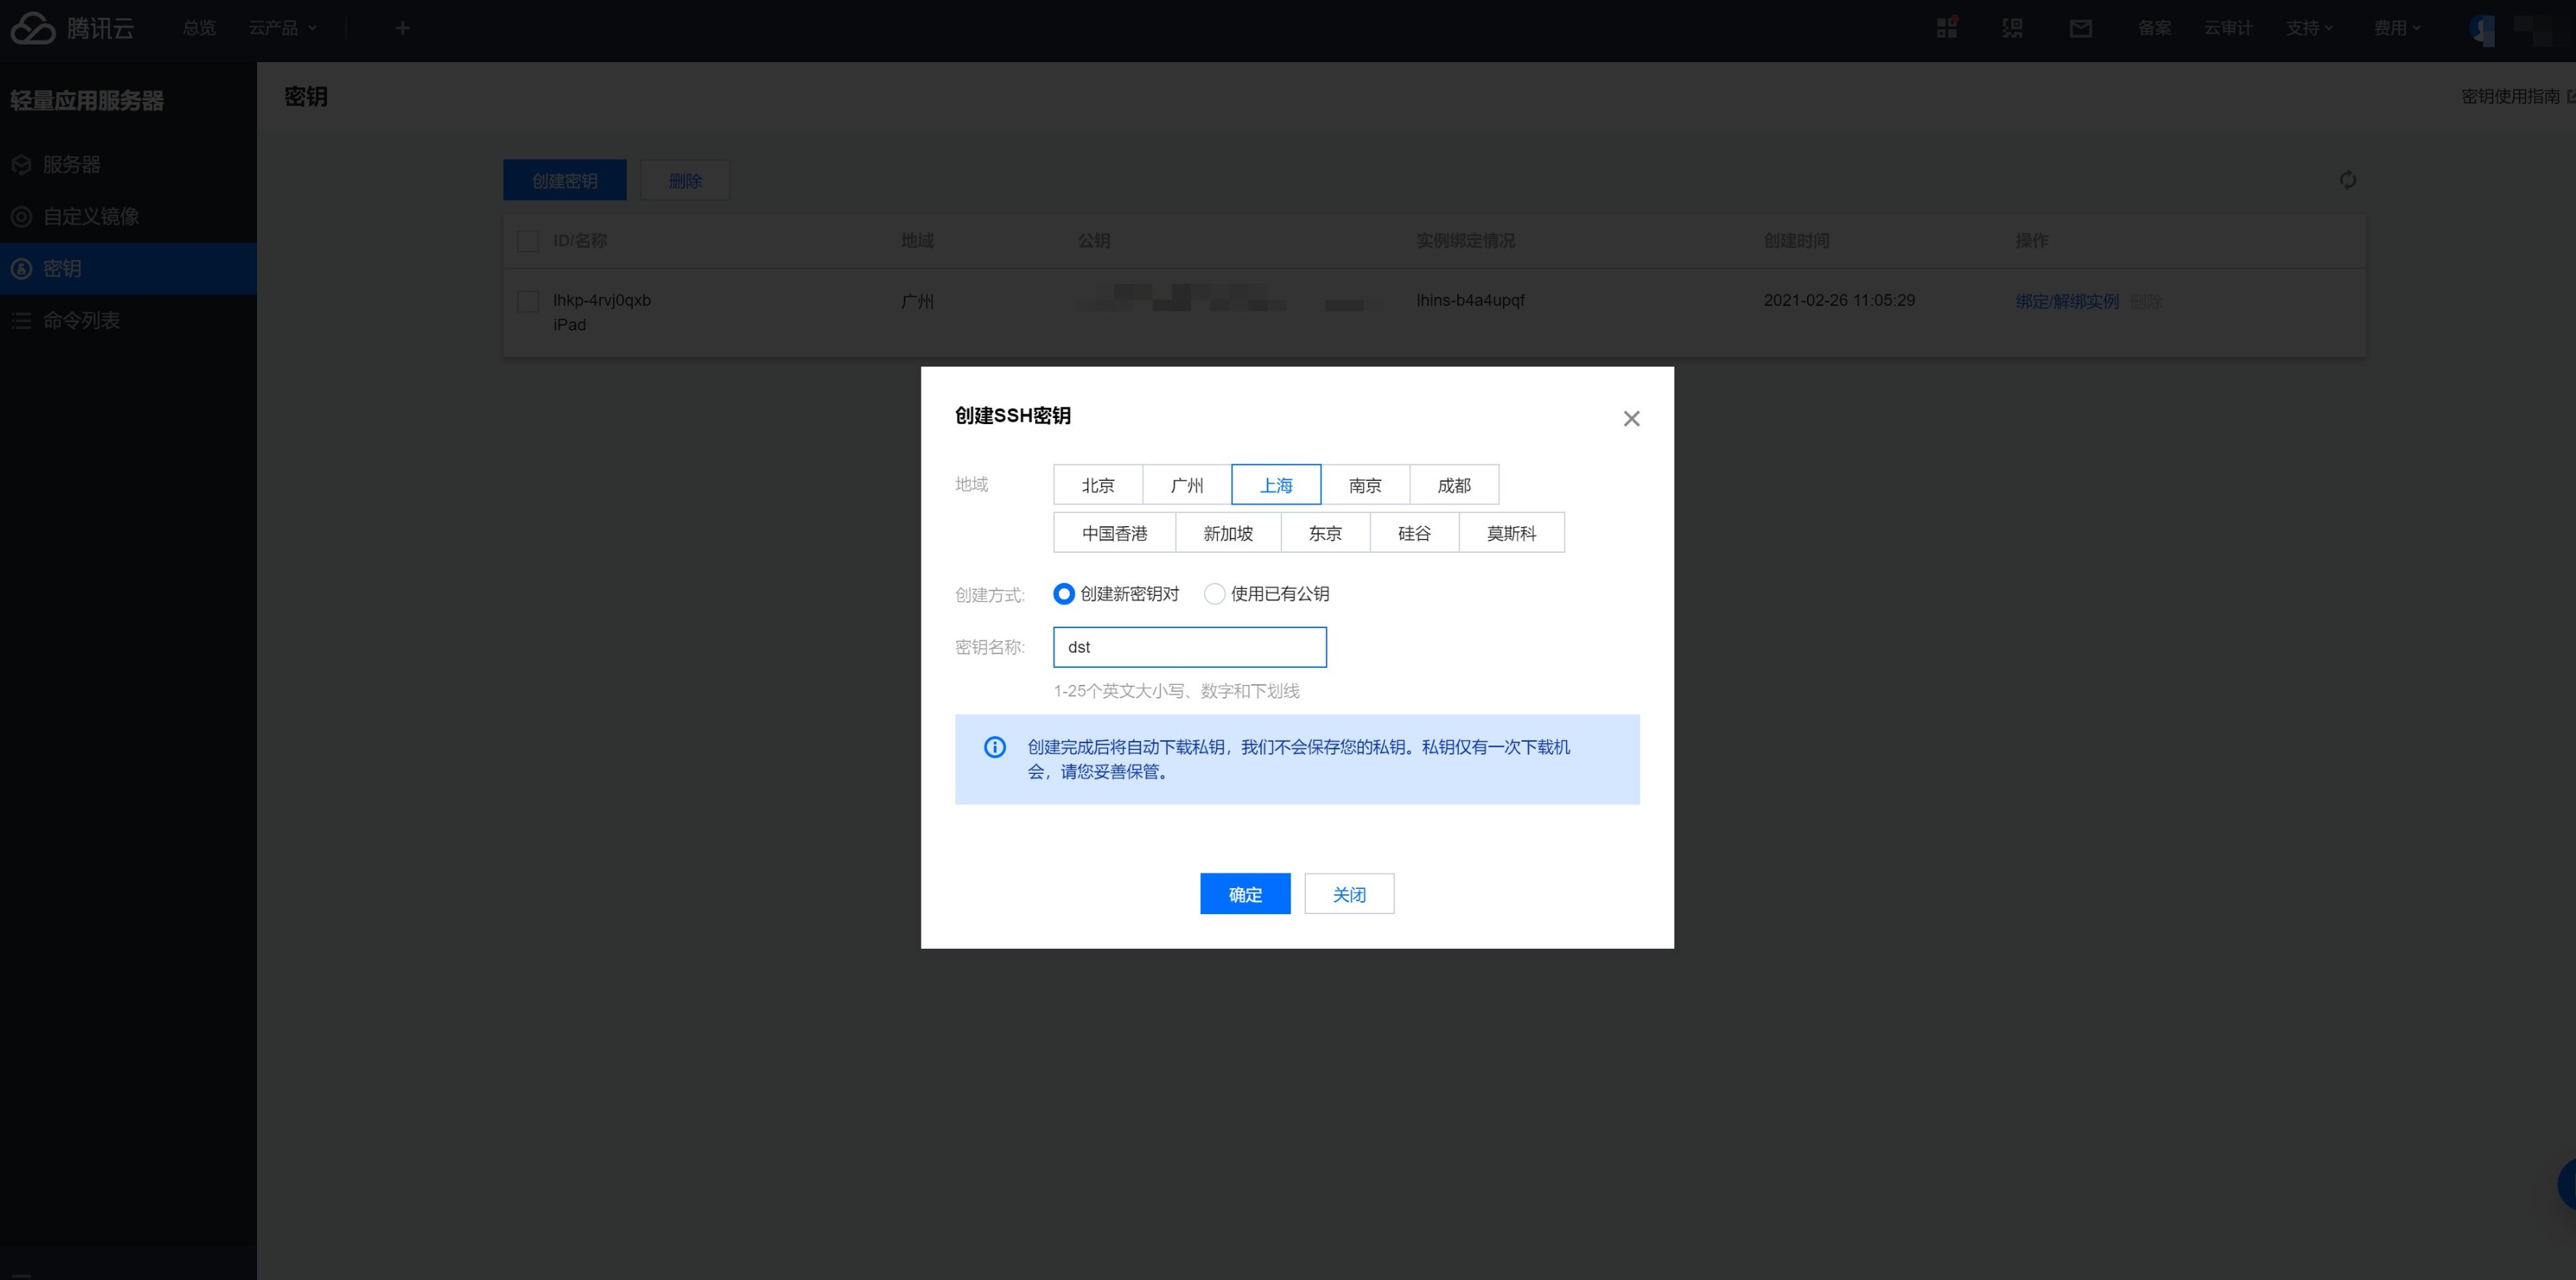Click the plus add-shortcut icon in top bar
2576x1280 pixels.
(403, 28)
